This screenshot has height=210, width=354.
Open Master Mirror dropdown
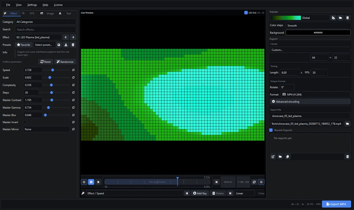(47, 129)
